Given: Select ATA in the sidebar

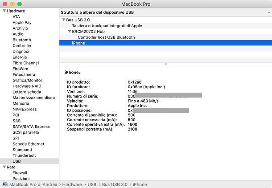Looking at the screenshot, I should click(x=16, y=16).
